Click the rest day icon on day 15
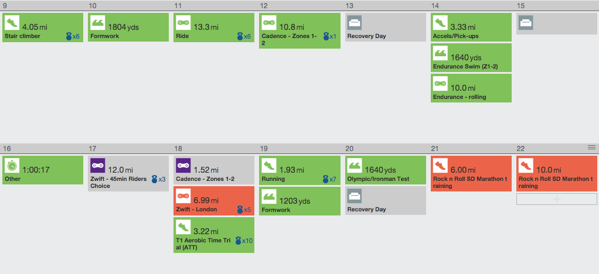The image size is (599, 274). (526, 23)
